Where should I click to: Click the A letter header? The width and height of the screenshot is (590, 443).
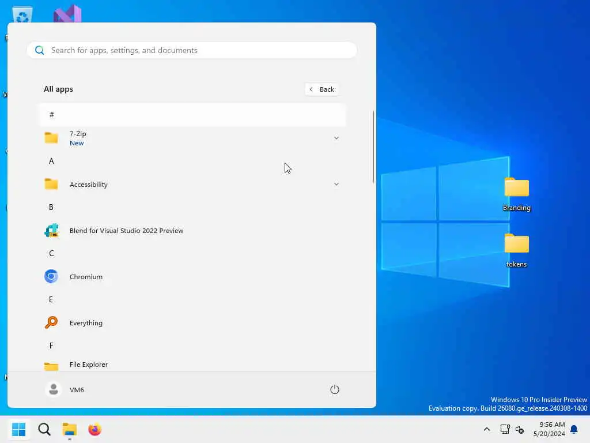[x=51, y=162]
